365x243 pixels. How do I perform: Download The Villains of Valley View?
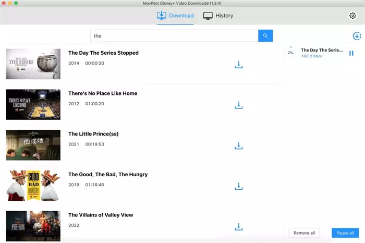click(x=238, y=227)
